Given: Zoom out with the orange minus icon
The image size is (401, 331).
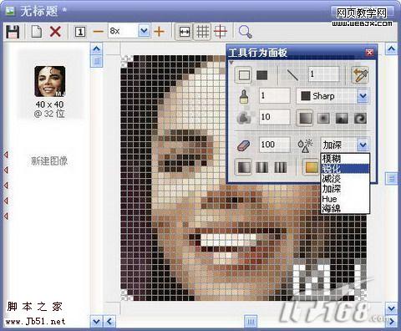Looking at the screenshot, I should pos(99,32).
